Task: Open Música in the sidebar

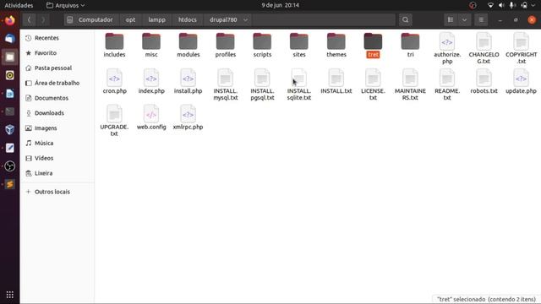Action: (x=57, y=143)
